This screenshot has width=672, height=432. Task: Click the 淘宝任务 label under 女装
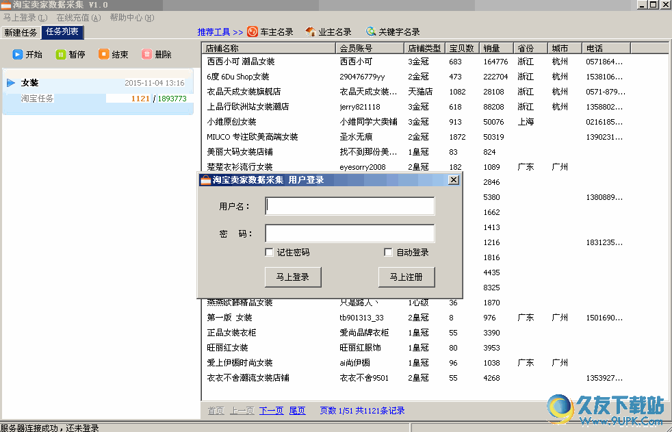37,99
